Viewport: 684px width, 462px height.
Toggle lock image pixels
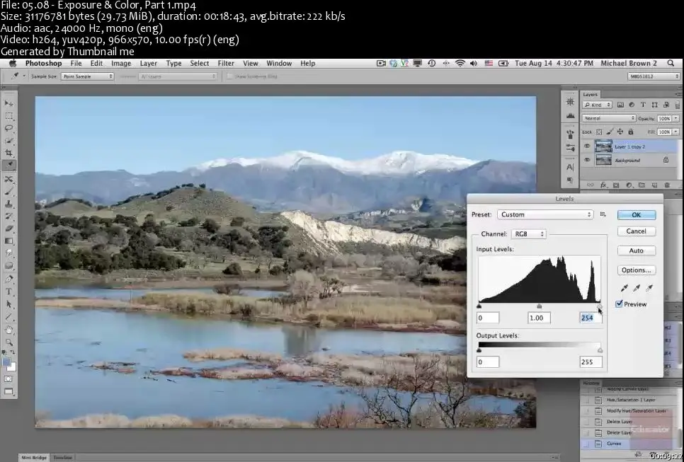click(610, 132)
